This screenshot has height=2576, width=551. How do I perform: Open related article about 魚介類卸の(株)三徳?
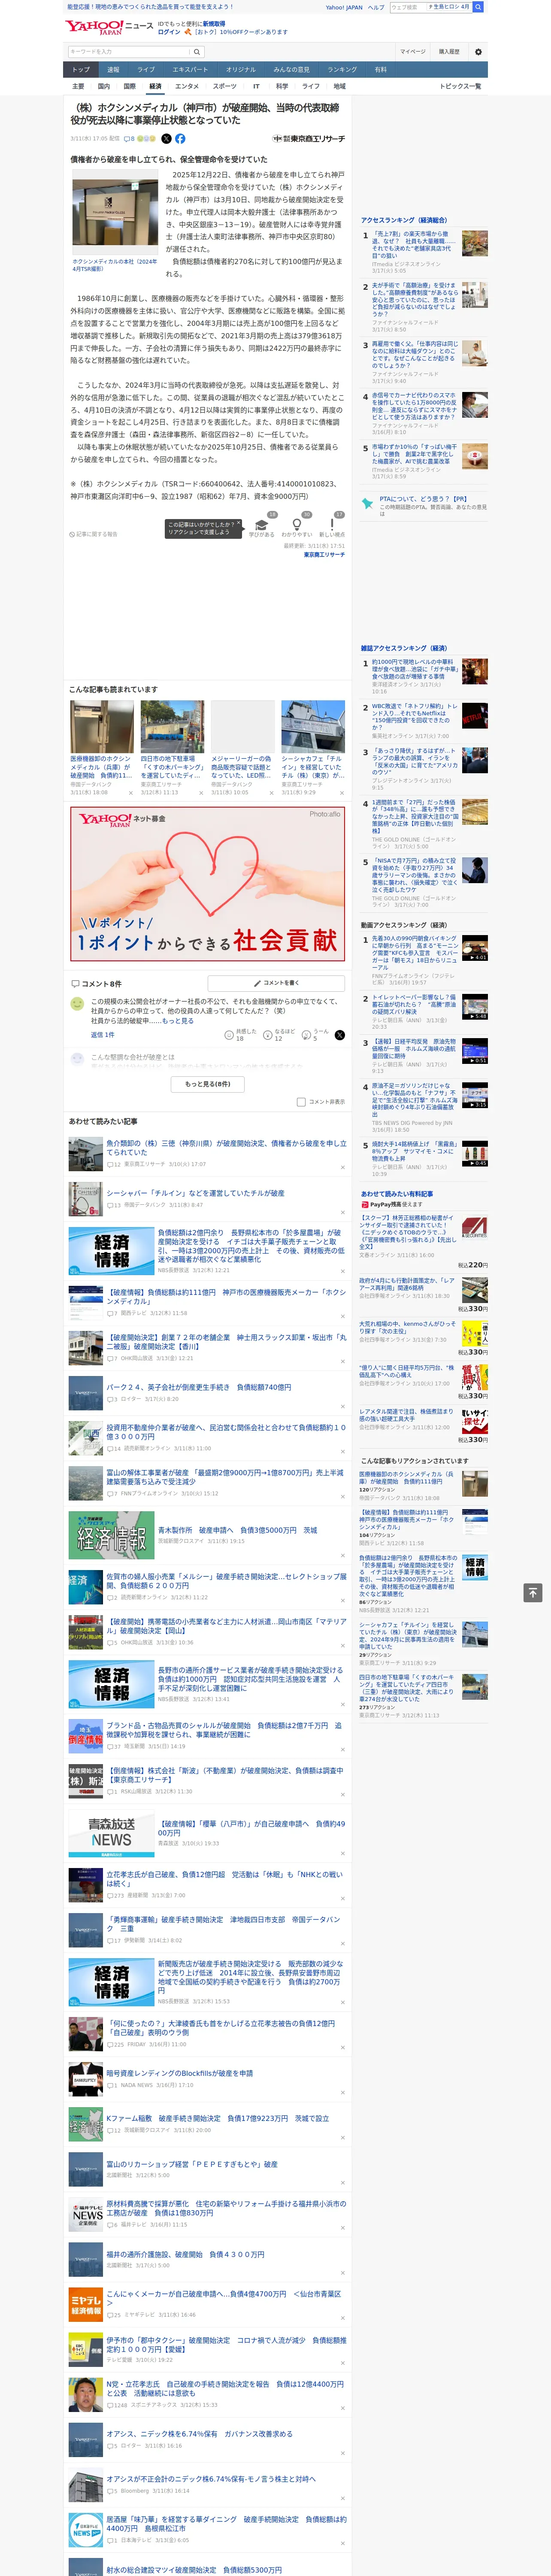click(x=226, y=1148)
